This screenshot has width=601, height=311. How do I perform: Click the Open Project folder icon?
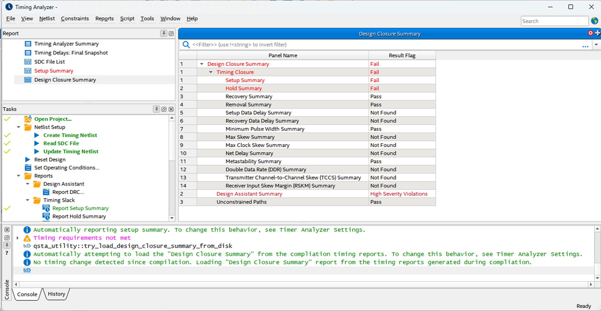pyautogui.click(x=28, y=119)
